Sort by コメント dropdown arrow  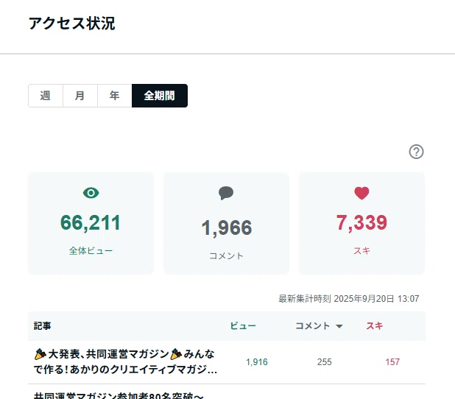tap(339, 326)
